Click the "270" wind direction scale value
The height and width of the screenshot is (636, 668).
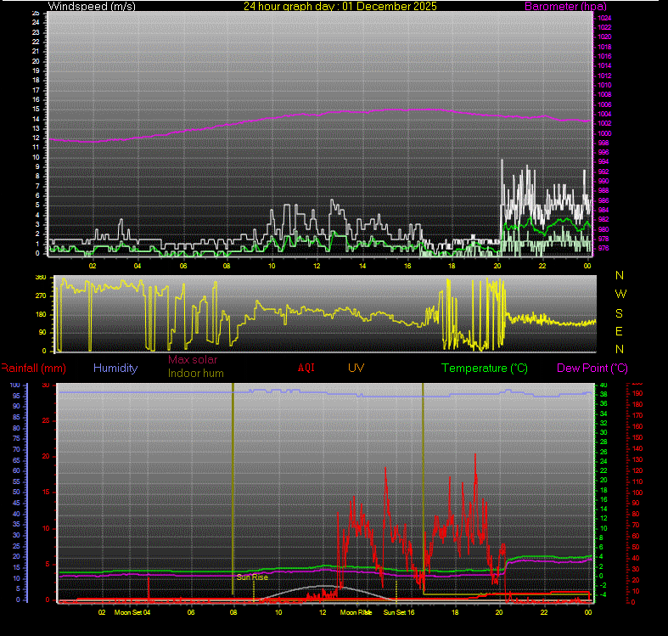tap(41, 295)
